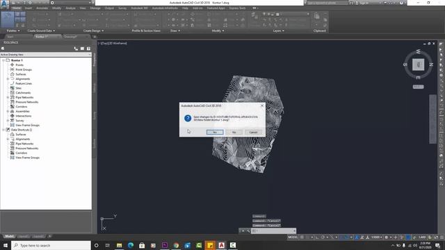Select Intersections in the Prospector tree
The image size is (445, 250).
click(x=23, y=116)
